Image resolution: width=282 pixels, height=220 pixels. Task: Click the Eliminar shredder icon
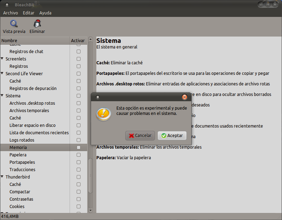pyautogui.click(x=37, y=24)
